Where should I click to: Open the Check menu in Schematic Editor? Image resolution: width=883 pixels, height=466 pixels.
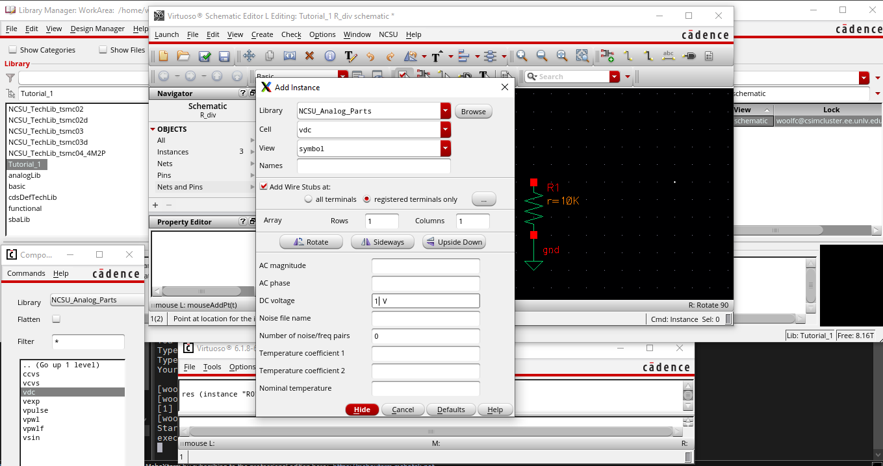click(291, 34)
